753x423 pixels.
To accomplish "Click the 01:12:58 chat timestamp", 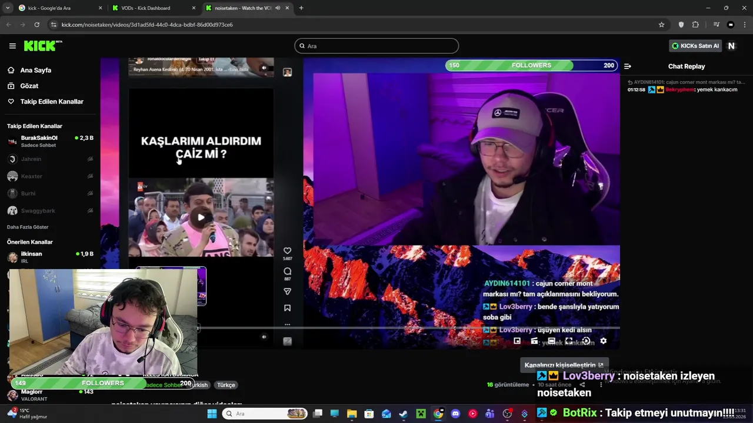I will pyautogui.click(x=636, y=90).
